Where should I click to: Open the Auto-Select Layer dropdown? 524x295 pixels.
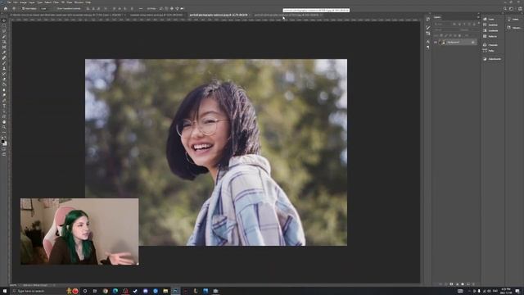click(x=44, y=8)
